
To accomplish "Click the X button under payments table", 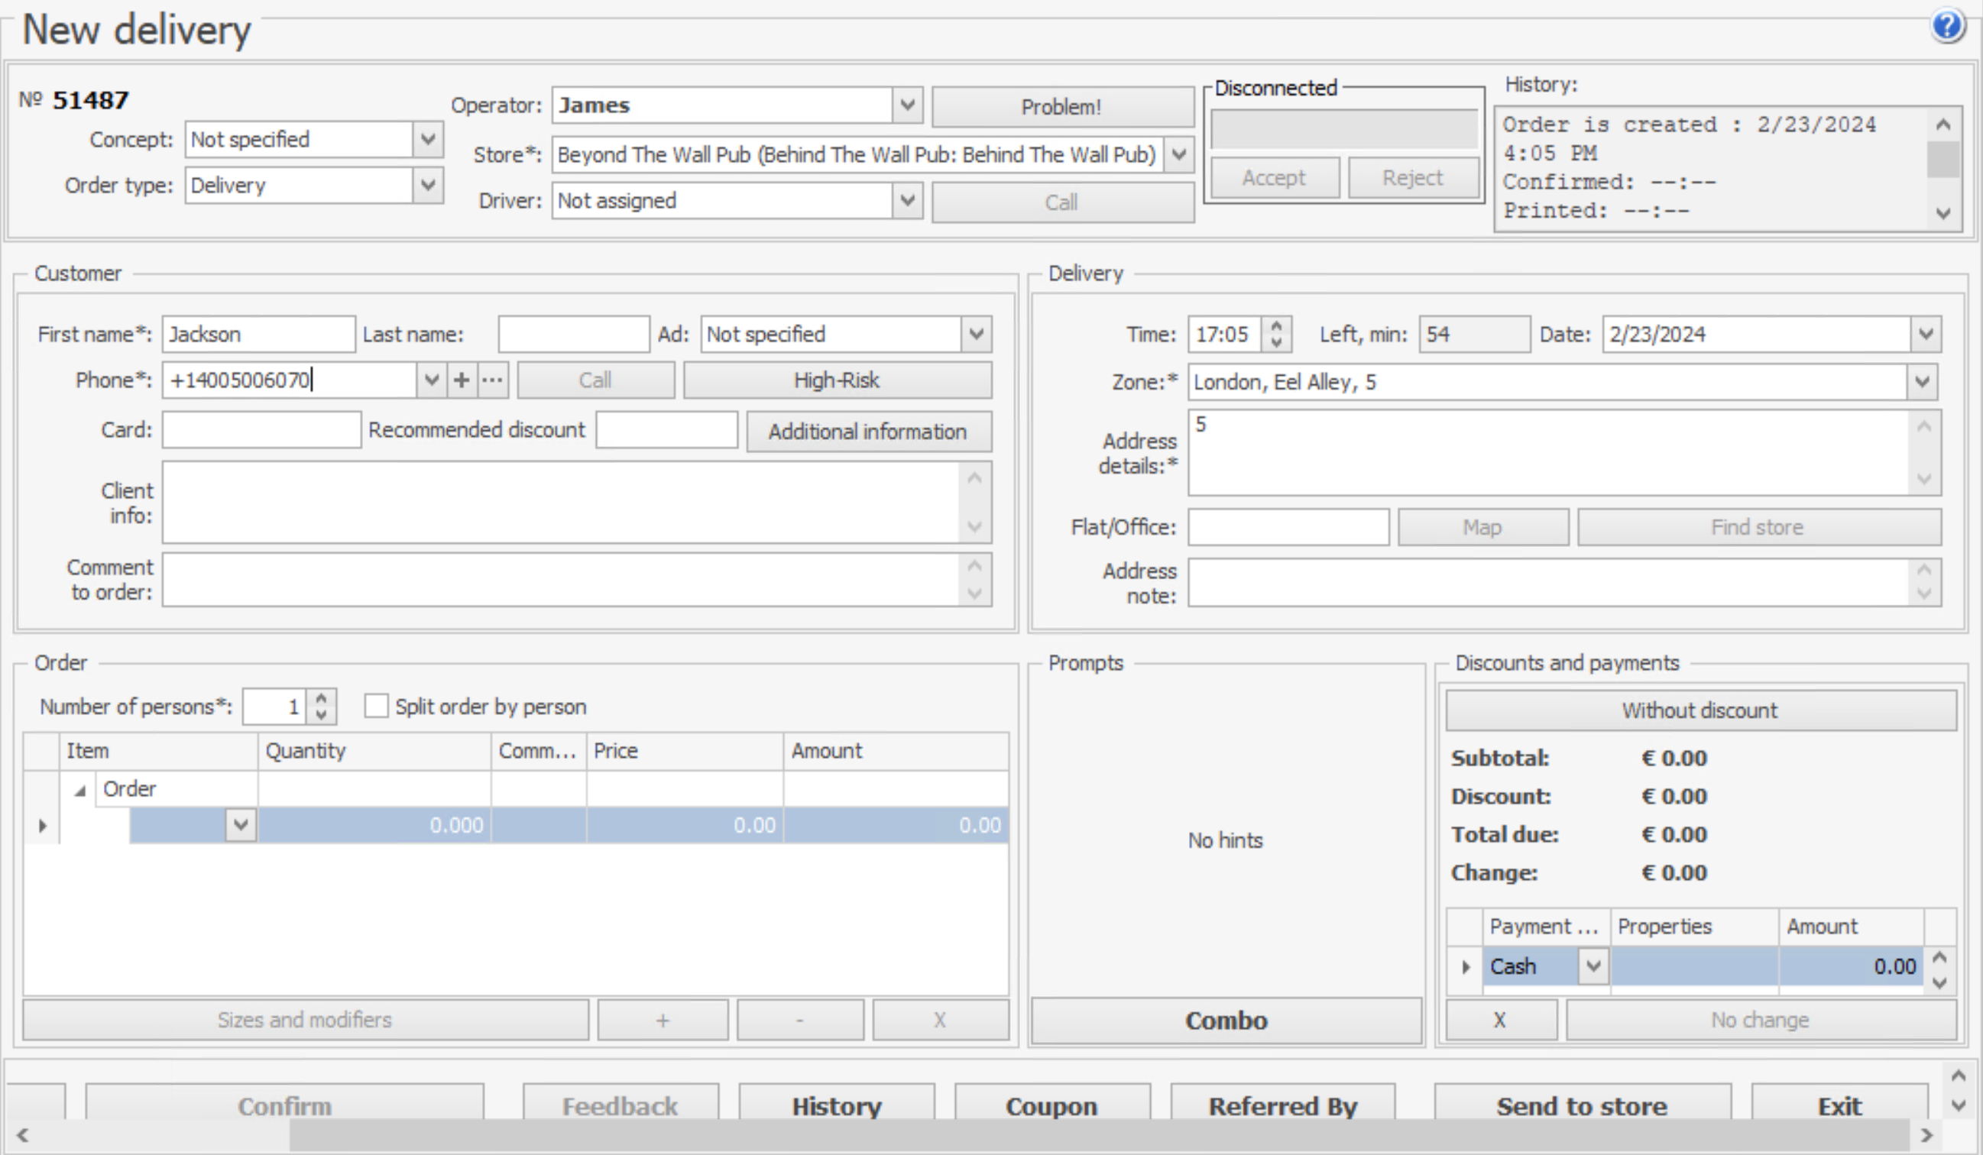I will (1500, 1021).
